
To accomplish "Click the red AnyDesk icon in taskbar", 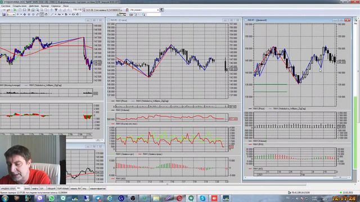I will (214, 198).
